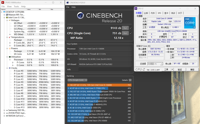Switch to the 内存 tab in CPU-Z
The height and width of the screenshot is (124, 200).
pos(153,13)
